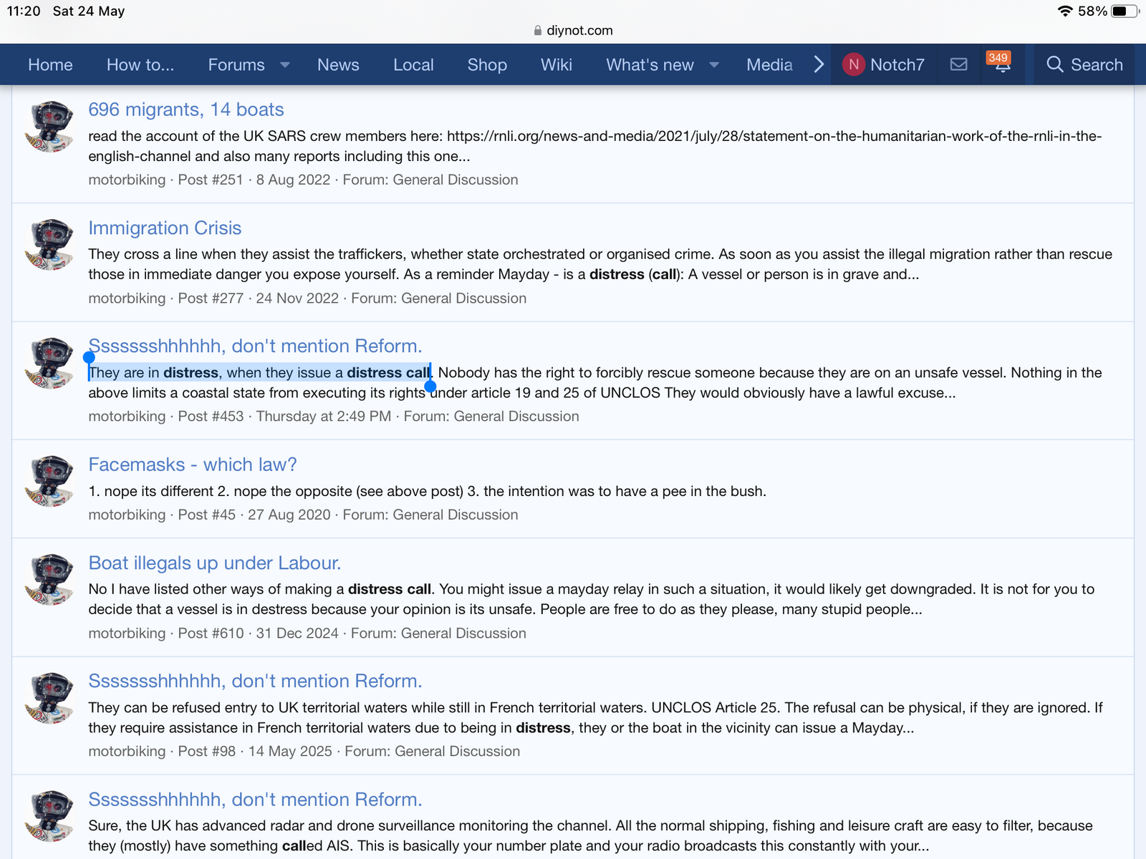
Task: Expand the What's new dropdown arrow
Action: (x=714, y=64)
